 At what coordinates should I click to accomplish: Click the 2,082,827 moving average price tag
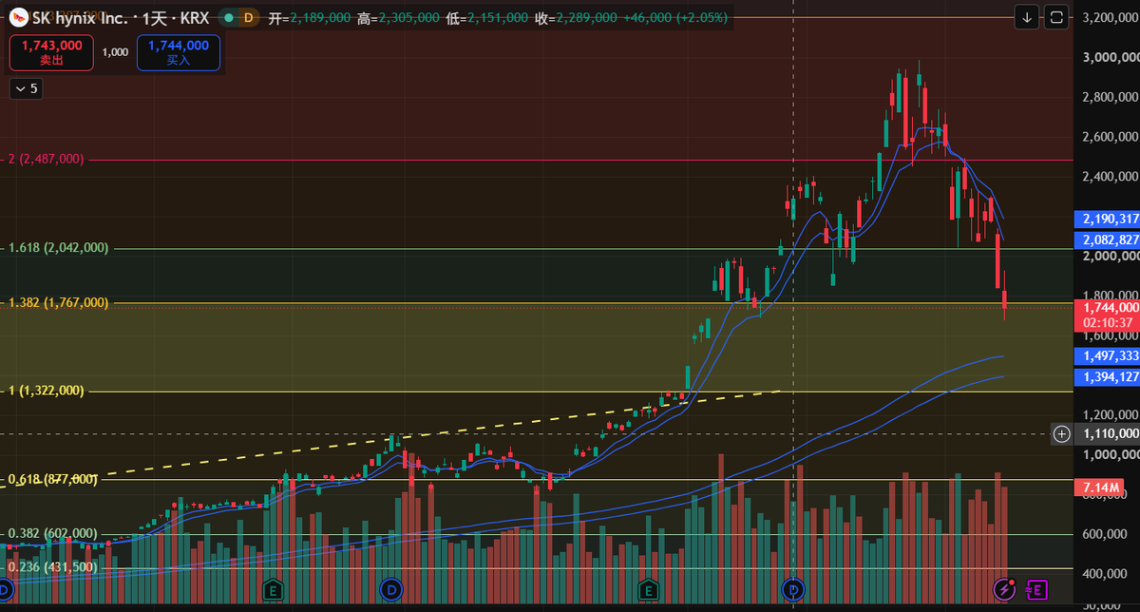pyautogui.click(x=1107, y=239)
